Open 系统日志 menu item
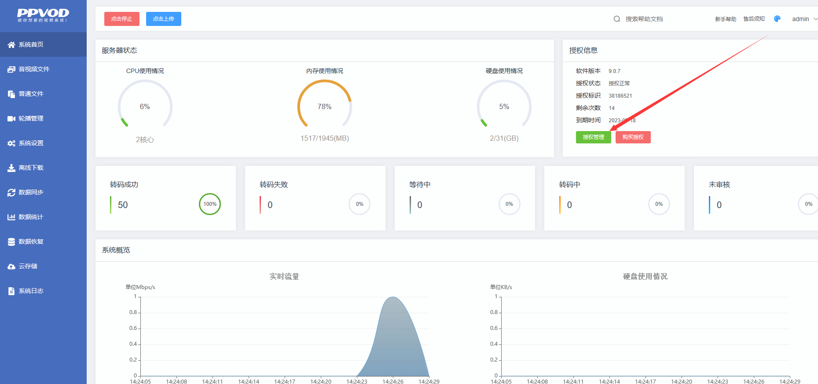The image size is (818, 384). point(43,291)
